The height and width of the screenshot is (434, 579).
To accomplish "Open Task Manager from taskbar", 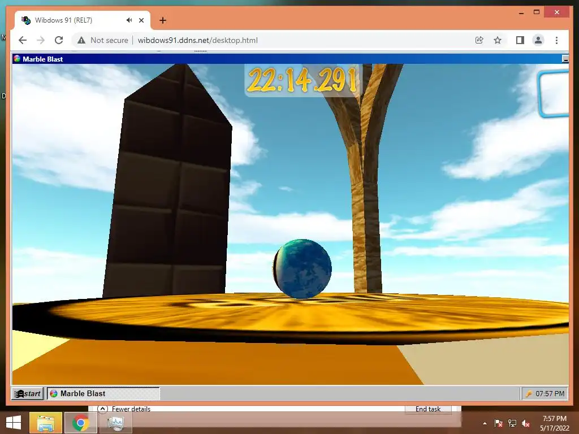I will click(116, 423).
